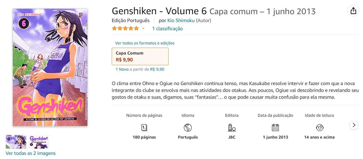
Task: Open Ver todas as 2 imagens
Action: coord(30,153)
